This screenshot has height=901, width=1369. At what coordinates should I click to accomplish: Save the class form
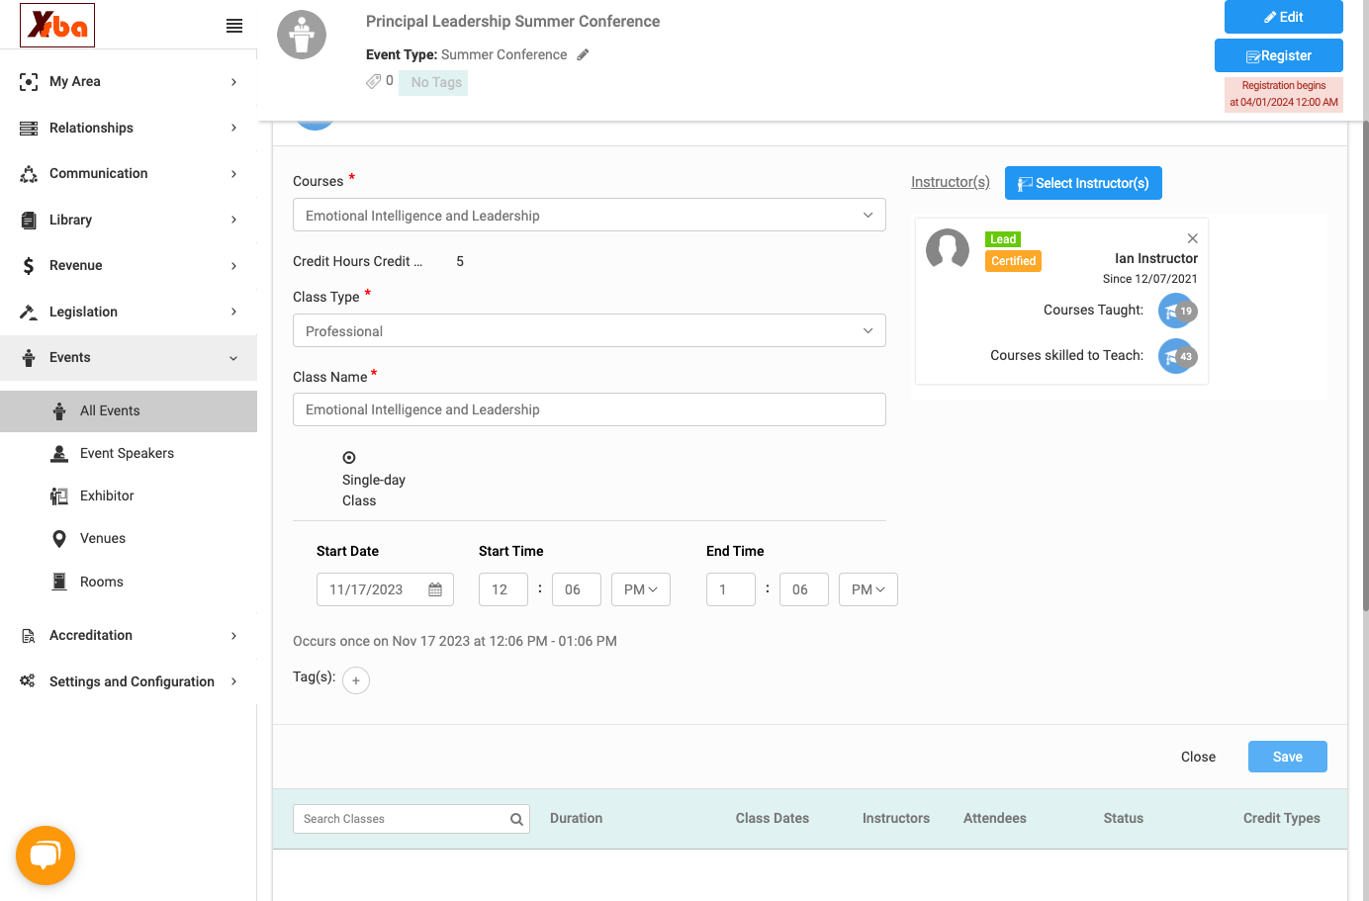1288,757
